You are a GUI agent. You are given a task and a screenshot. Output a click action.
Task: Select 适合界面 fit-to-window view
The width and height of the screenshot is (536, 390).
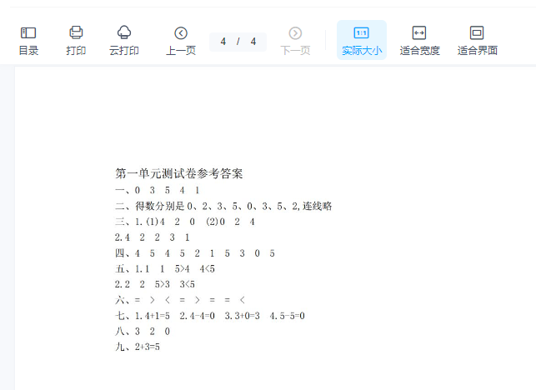477,40
